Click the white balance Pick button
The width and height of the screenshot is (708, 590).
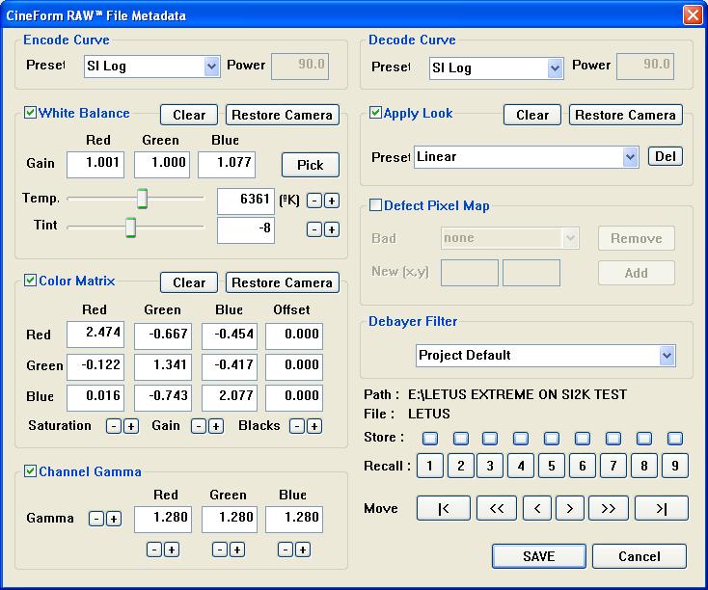[310, 165]
